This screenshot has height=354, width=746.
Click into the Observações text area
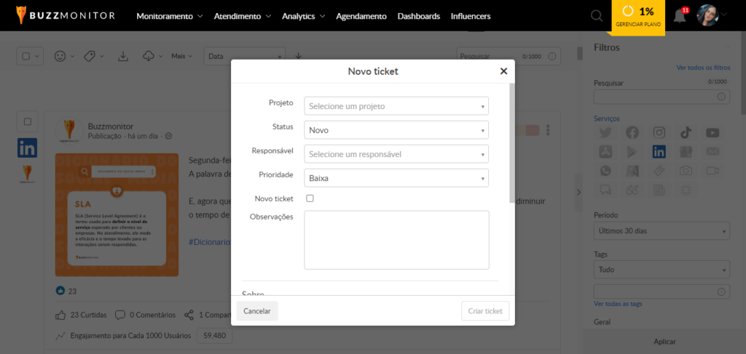tap(396, 240)
